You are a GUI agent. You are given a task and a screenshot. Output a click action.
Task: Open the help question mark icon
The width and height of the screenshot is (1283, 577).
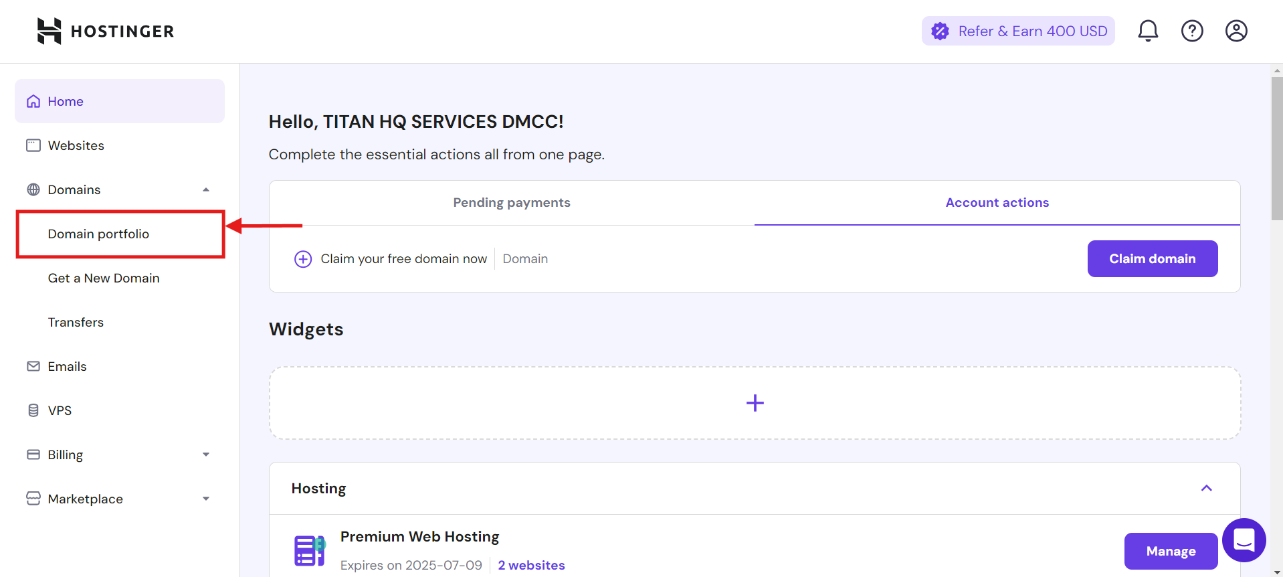point(1192,31)
